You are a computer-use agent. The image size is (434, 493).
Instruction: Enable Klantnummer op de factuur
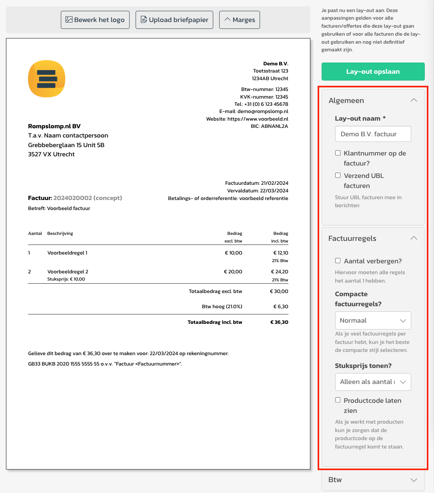(338, 153)
